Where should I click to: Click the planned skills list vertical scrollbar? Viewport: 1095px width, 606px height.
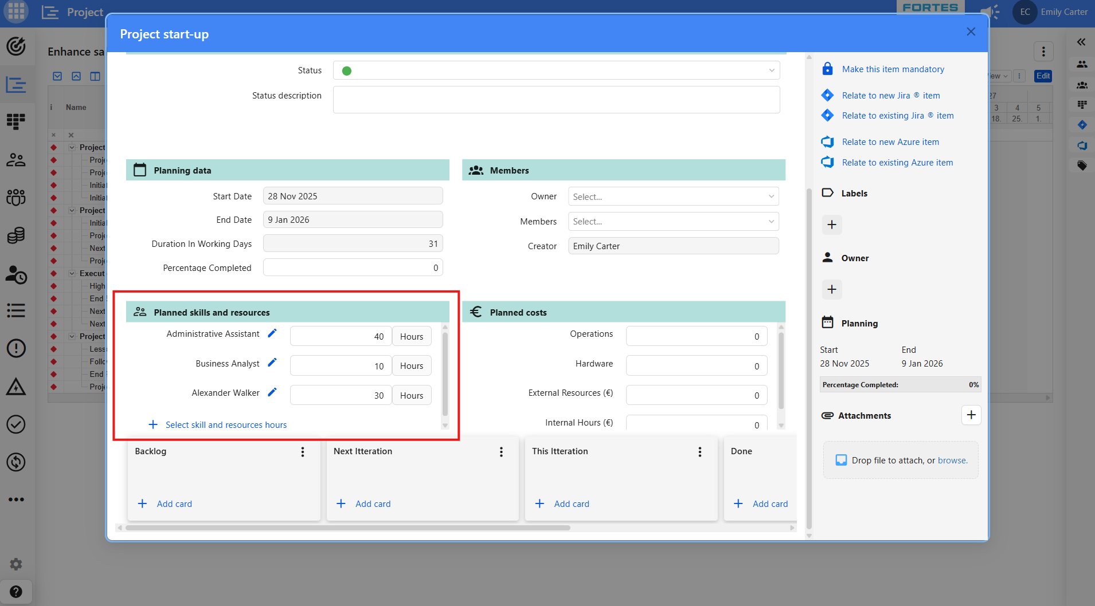[x=445, y=373]
